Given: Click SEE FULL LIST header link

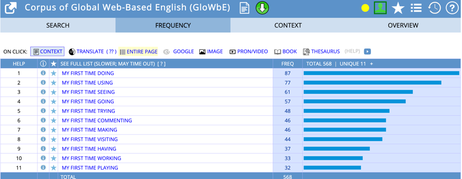Looking at the screenshot, I should click(108, 64).
